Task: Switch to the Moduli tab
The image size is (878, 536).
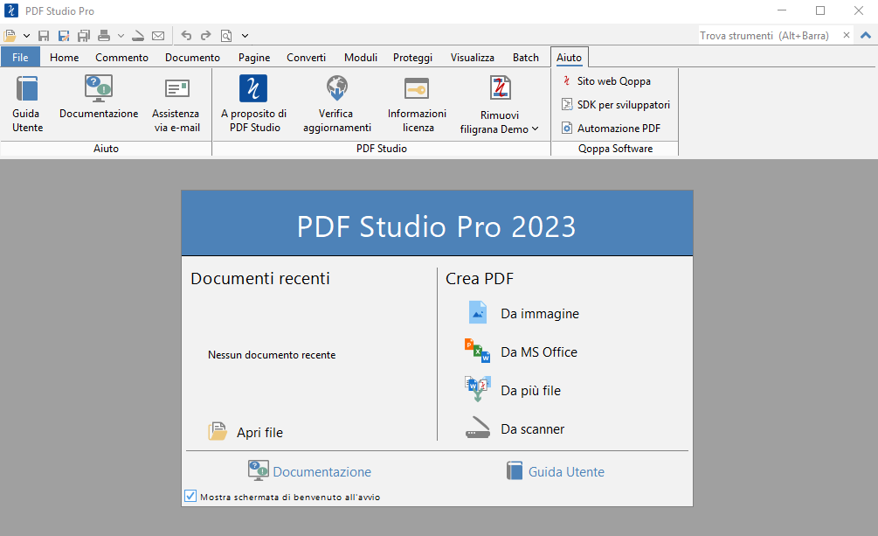Action: coord(361,57)
